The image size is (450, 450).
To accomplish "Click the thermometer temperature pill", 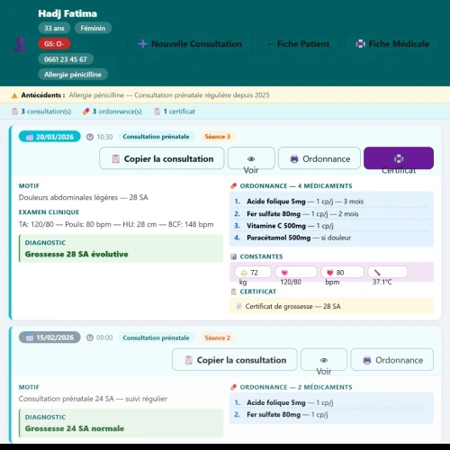I will [388, 273].
